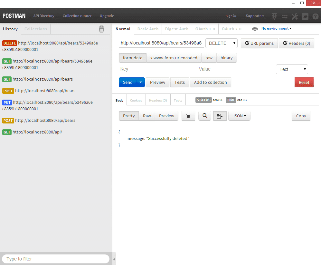This screenshot has width=321, height=265.
Task: Open API Directory link
Action: click(x=44, y=16)
